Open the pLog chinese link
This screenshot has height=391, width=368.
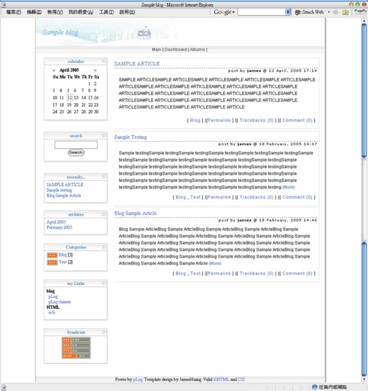coord(60,302)
